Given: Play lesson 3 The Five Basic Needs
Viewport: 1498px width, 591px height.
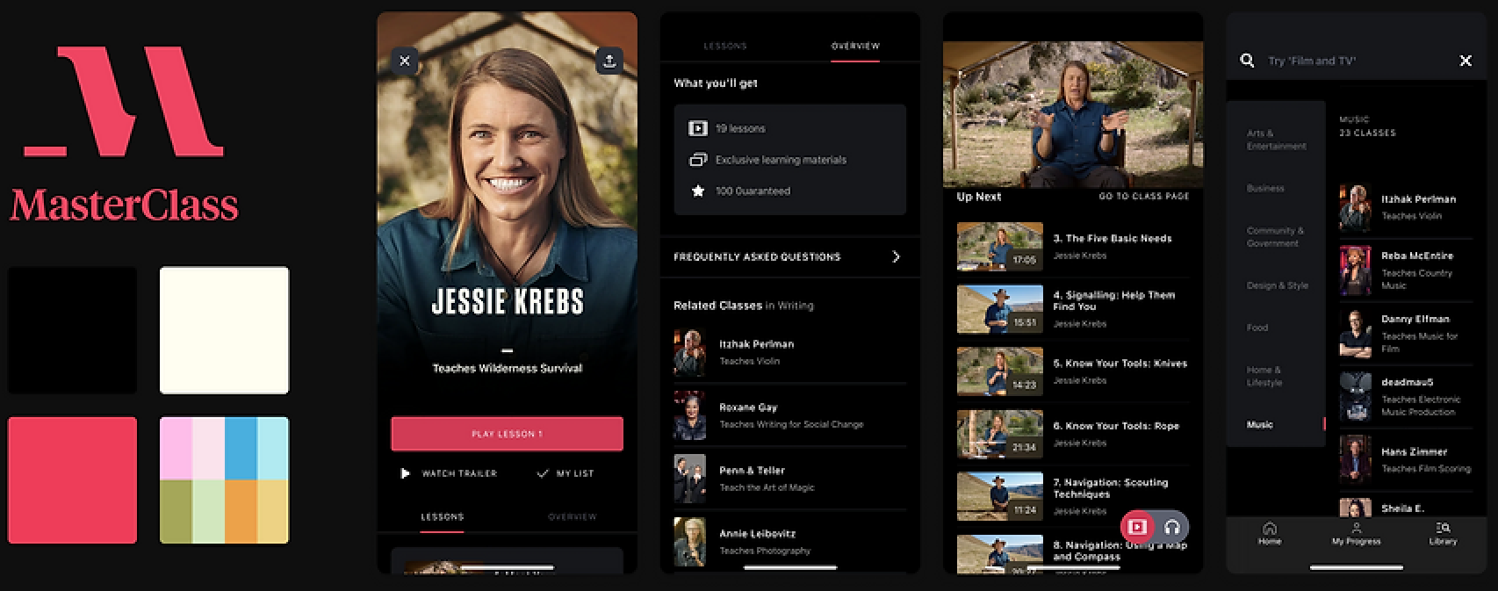Looking at the screenshot, I should (1073, 247).
